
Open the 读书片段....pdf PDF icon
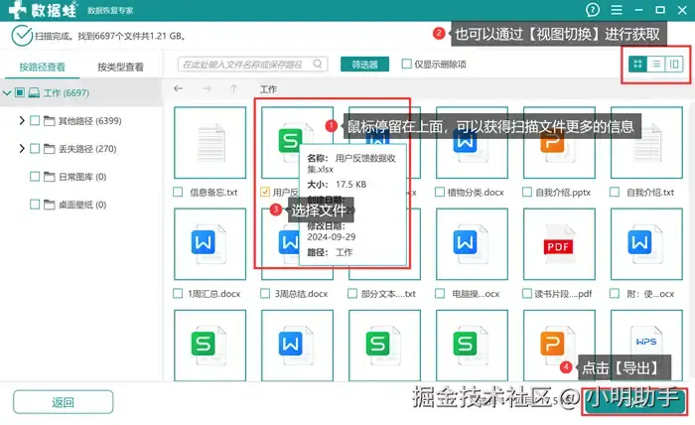pyautogui.click(x=558, y=243)
